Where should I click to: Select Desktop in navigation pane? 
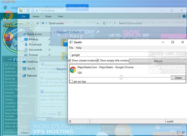33,39
